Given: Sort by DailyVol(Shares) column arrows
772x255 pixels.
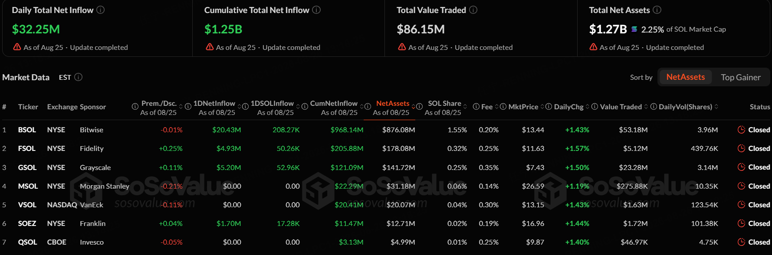Looking at the screenshot, I should click(716, 107).
